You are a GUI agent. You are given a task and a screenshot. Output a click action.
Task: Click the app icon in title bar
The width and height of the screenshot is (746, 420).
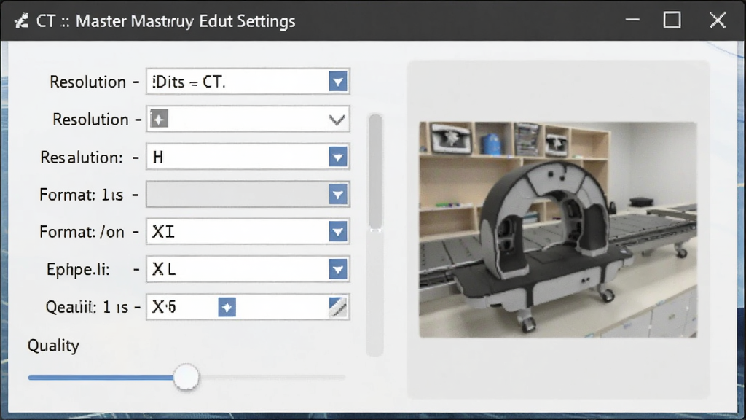coord(21,21)
